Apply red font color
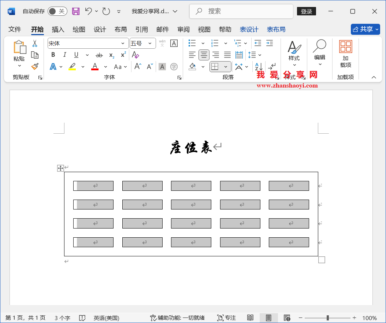386x323 pixels. [95, 67]
